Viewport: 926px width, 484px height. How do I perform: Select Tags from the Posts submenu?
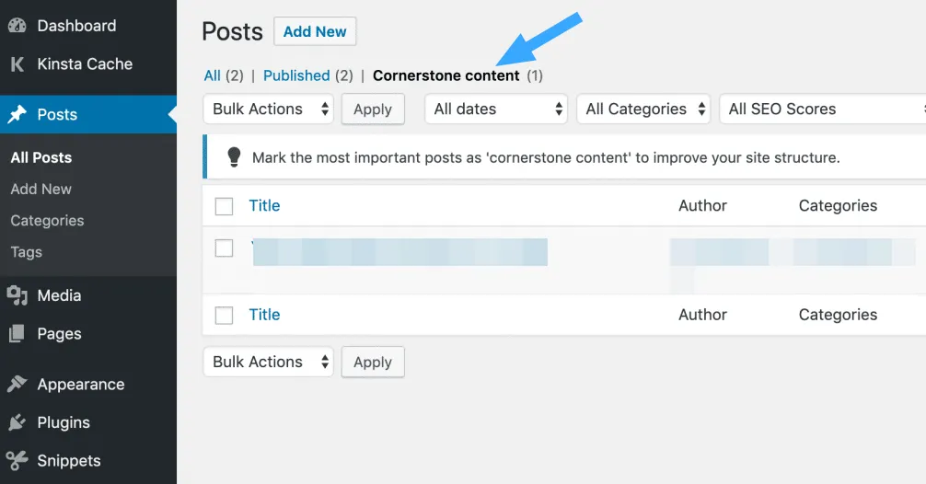point(27,252)
